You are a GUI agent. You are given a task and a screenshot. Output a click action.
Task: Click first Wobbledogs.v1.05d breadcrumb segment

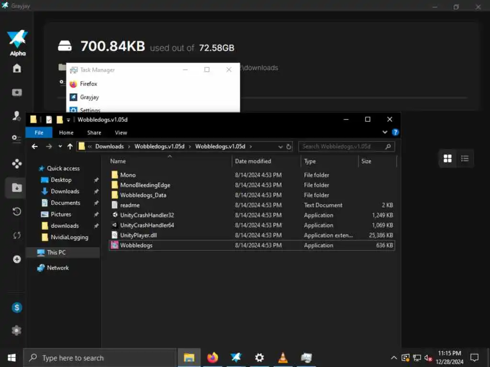coord(159,146)
